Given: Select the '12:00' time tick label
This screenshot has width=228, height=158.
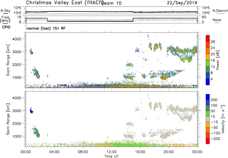Looking at the screenshot, I should pos(111,152).
